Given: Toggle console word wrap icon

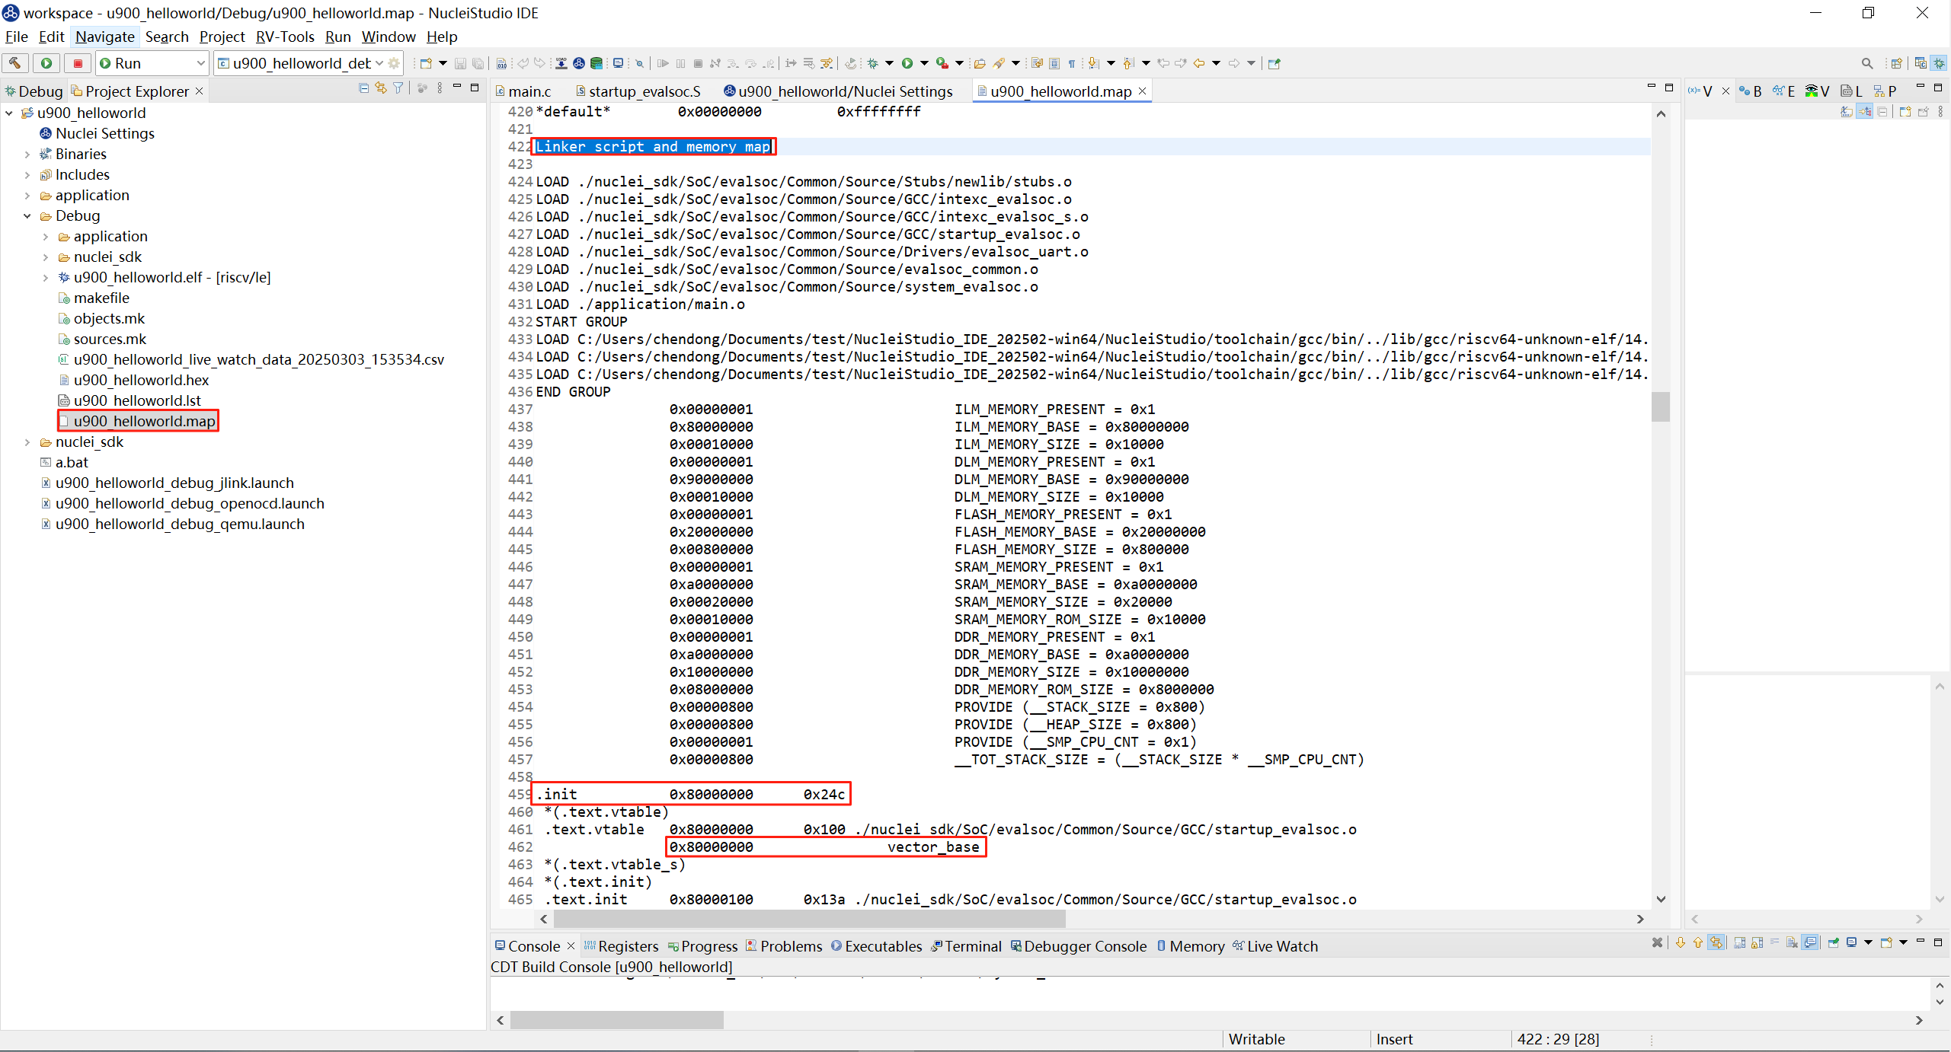Looking at the screenshot, I should click(1774, 943).
